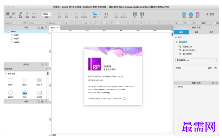Image resolution: width=222 pixels, height=138 pixels.
Task: Click the style painter icon
Action: point(25,23)
